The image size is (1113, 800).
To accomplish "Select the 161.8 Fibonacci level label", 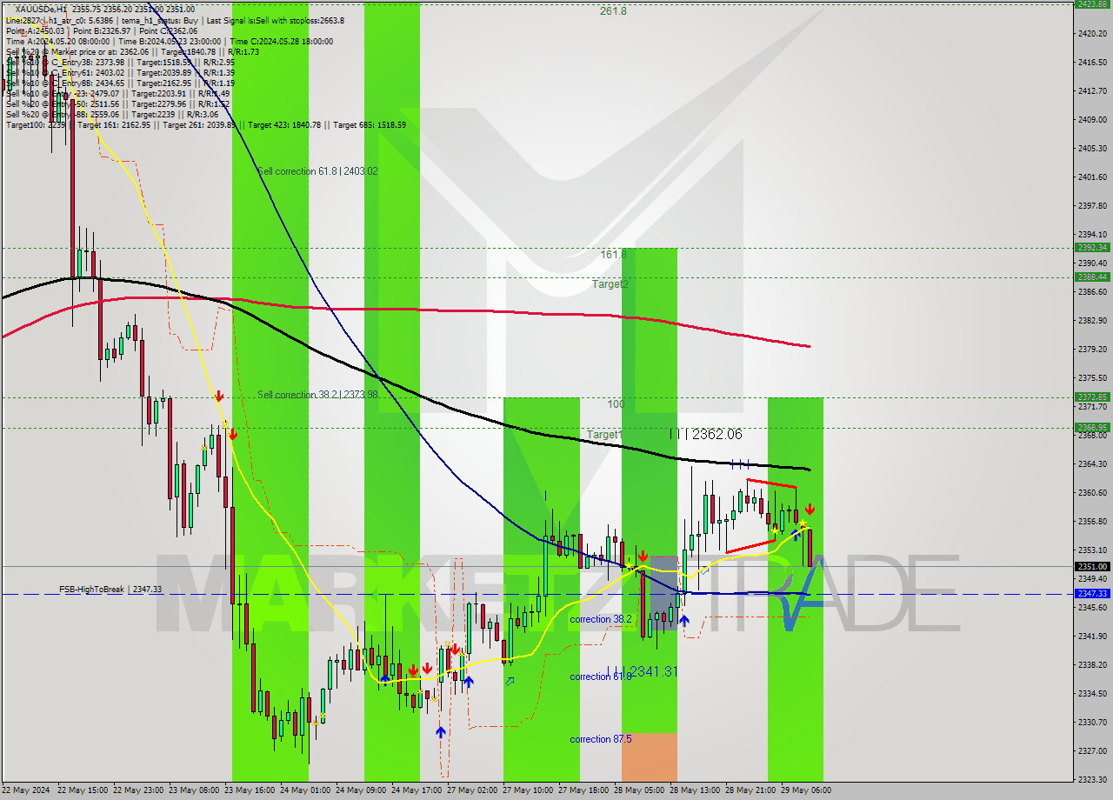I will pyautogui.click(x=613, y=255).
